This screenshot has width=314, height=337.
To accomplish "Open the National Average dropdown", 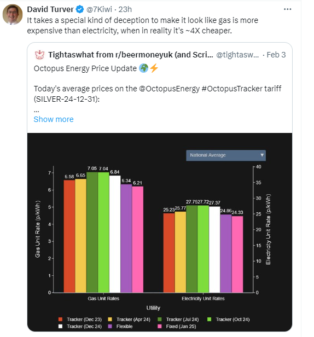I will (x=226, y=155).
